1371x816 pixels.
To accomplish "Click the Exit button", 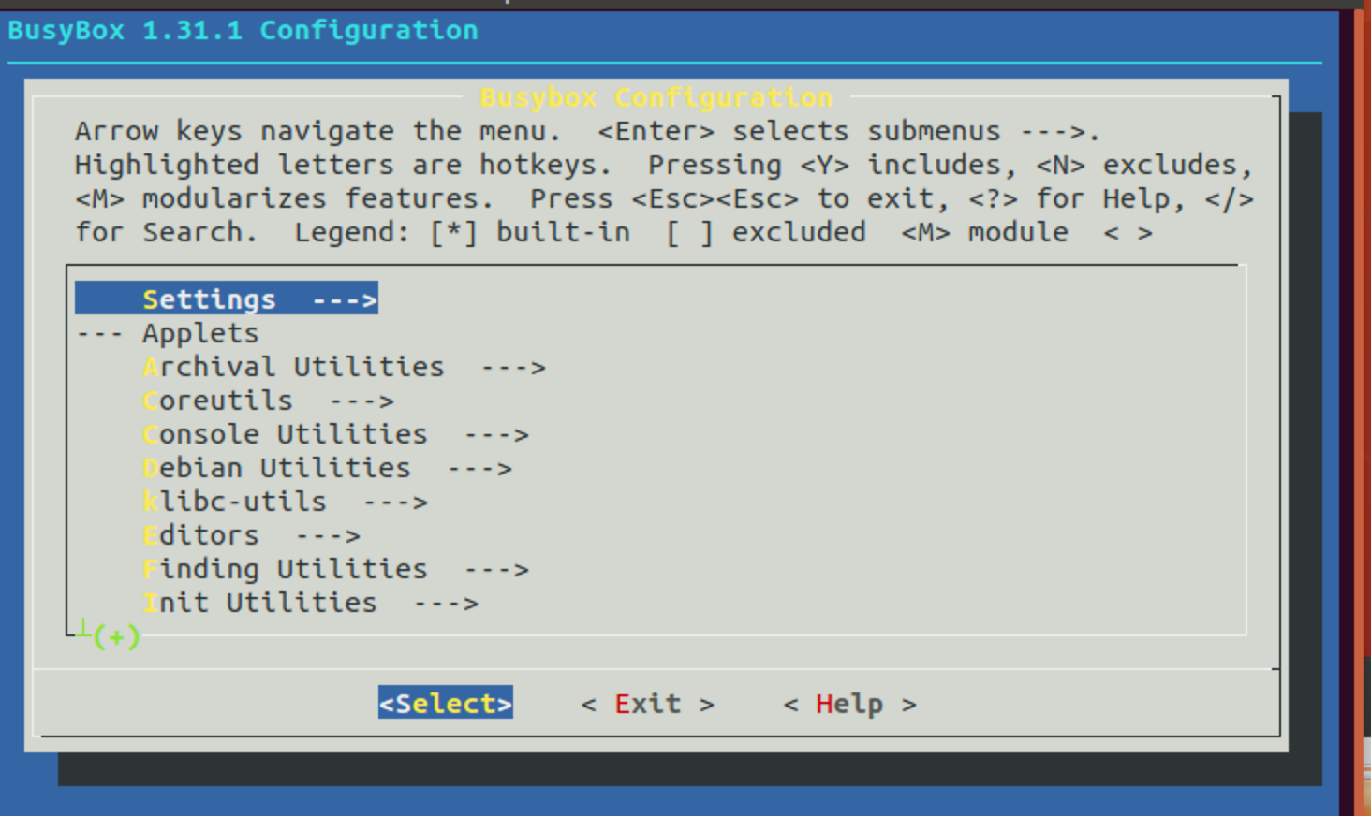I will pos(648,704).
